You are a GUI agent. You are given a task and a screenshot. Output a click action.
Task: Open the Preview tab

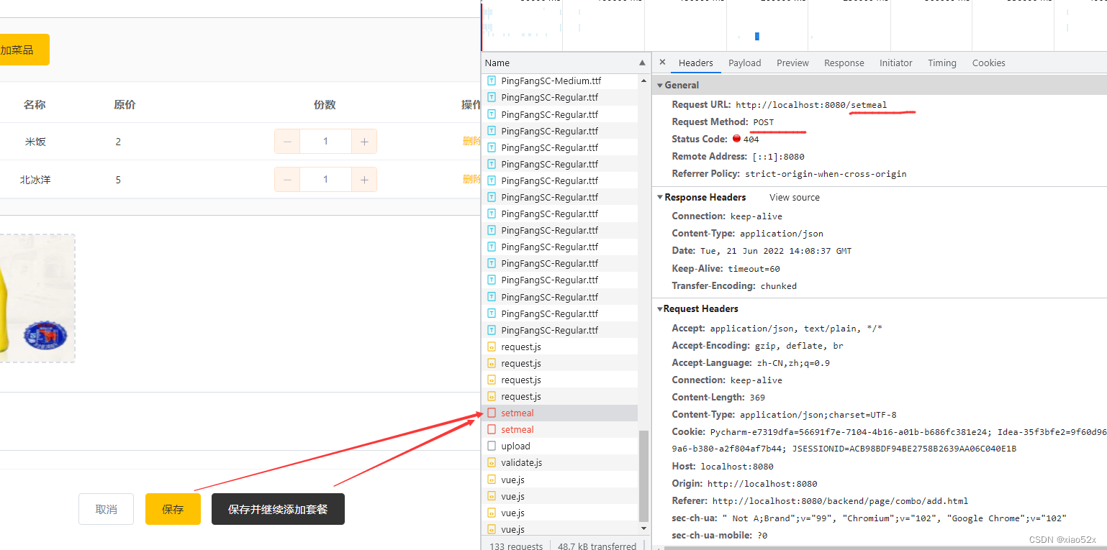792,63
